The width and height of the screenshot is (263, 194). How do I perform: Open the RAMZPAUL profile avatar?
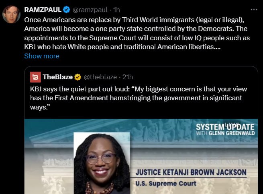click(x=11, y=14)
